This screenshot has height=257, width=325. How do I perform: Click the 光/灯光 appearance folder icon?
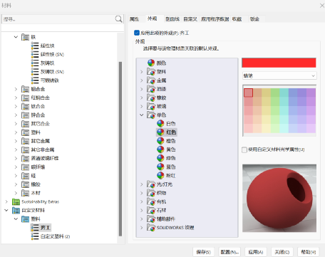click(151, 184)
